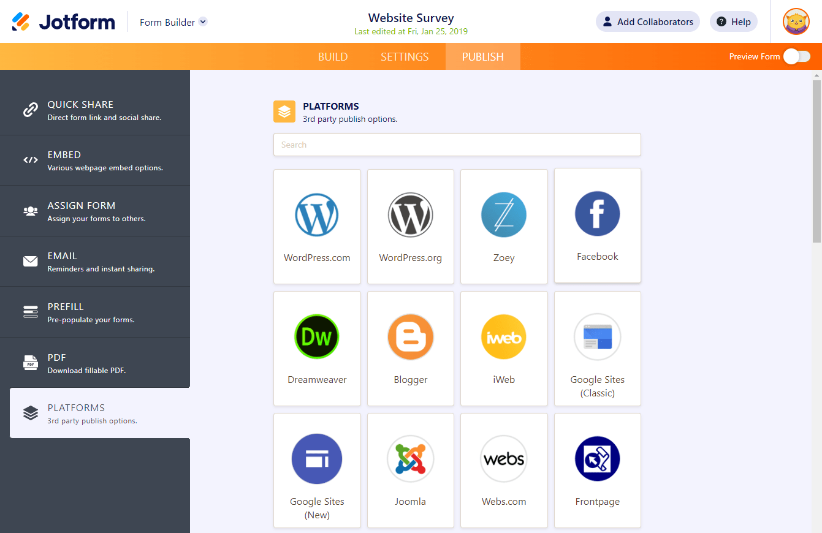Click inside the platforms search field
822x533 pixels.
click(x=457, y=145)
